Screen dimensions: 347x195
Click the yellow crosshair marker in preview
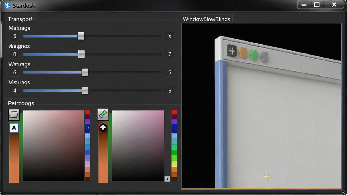[x=267, y=176]
